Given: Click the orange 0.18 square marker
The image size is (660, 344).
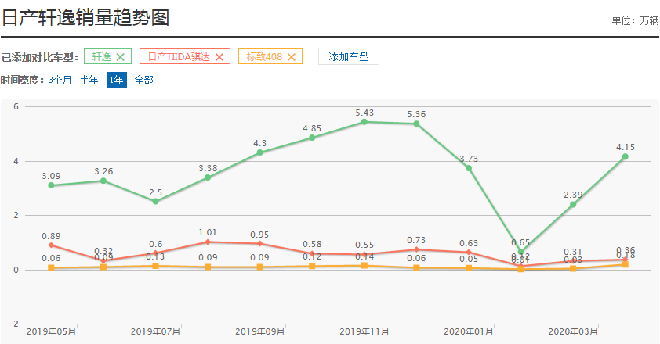Looking at the screenshot, I should click(625, 264).
